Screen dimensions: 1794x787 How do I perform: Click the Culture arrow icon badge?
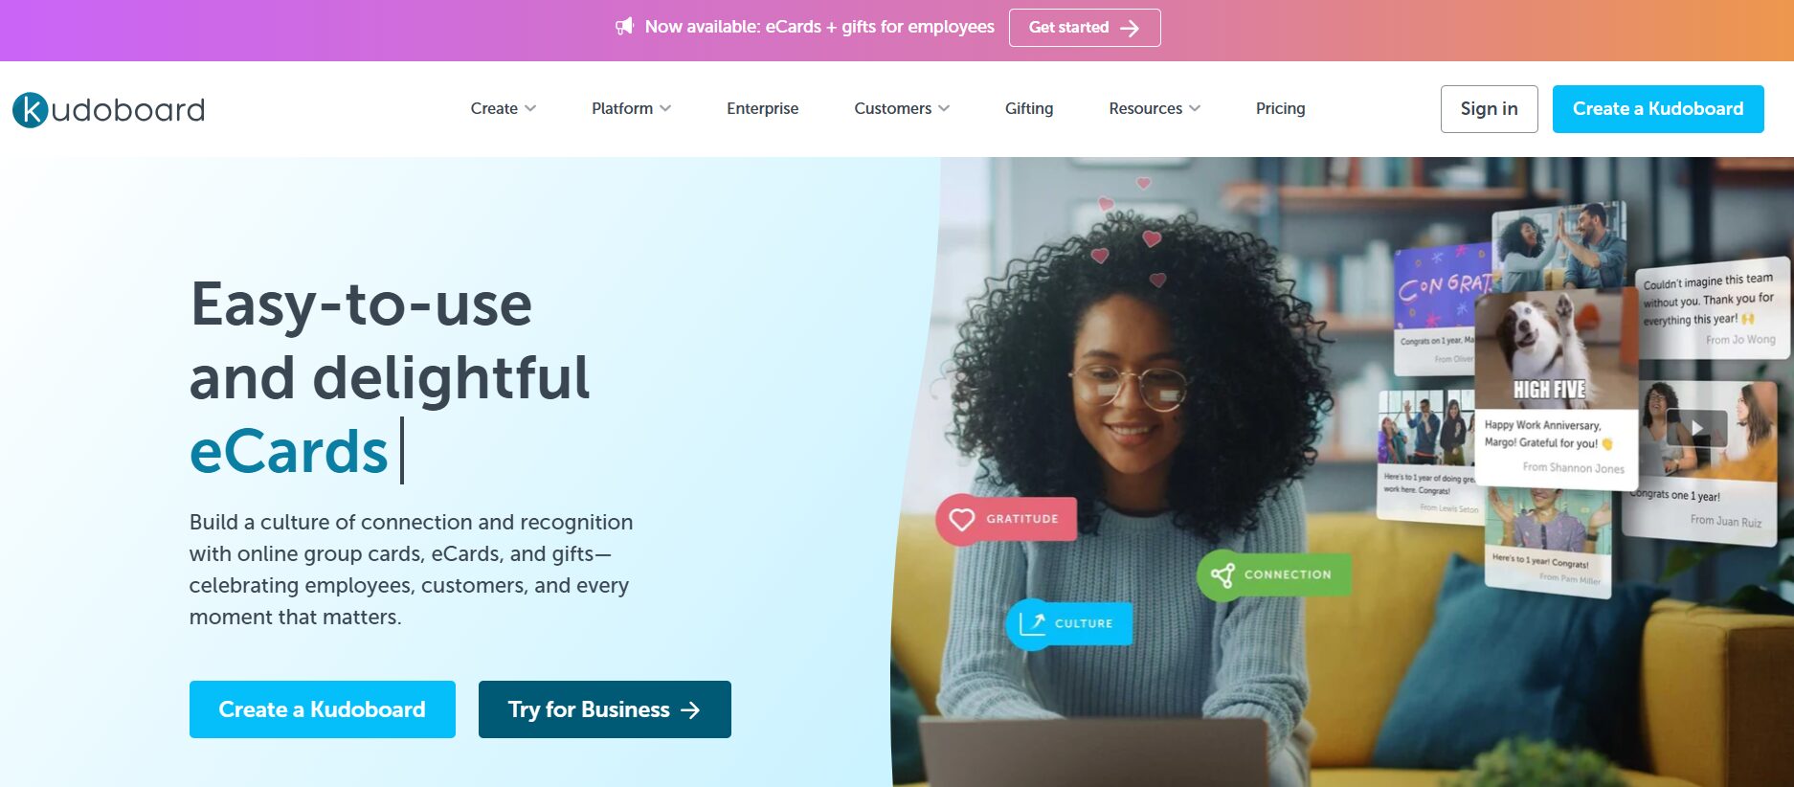[x=1031, y=623]
